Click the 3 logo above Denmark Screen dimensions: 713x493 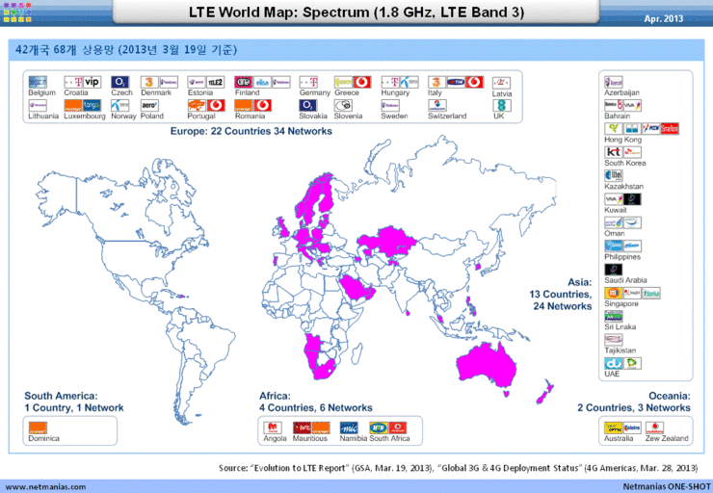[x=149, y=82]
